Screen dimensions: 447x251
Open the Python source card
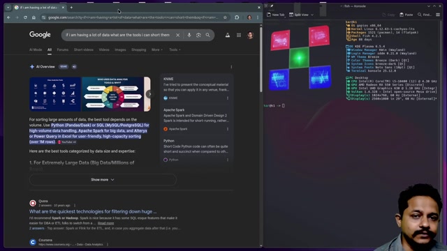[x=196, y=151]
